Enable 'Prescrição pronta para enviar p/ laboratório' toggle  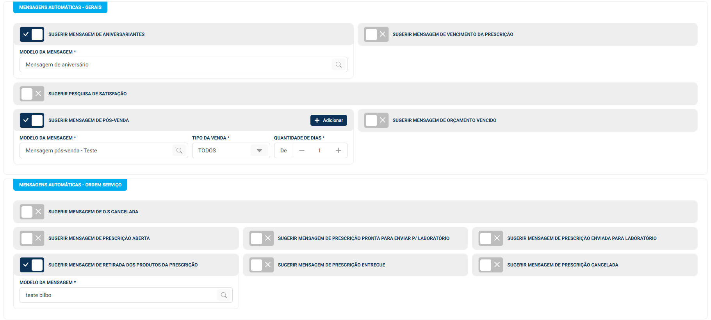point(262,238)
